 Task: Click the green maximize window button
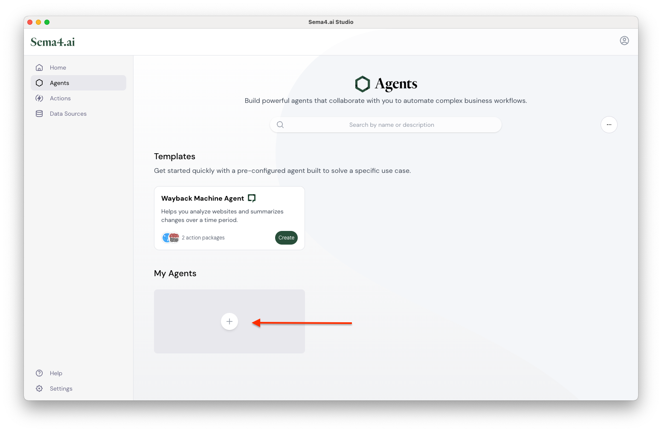click(x=47, y=22)
